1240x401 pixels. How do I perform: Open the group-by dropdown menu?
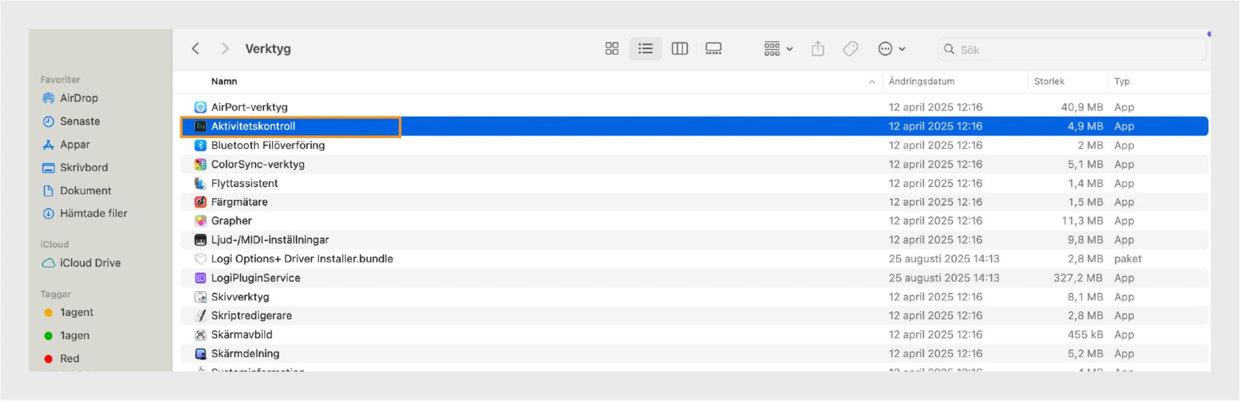tap(778, 49)
